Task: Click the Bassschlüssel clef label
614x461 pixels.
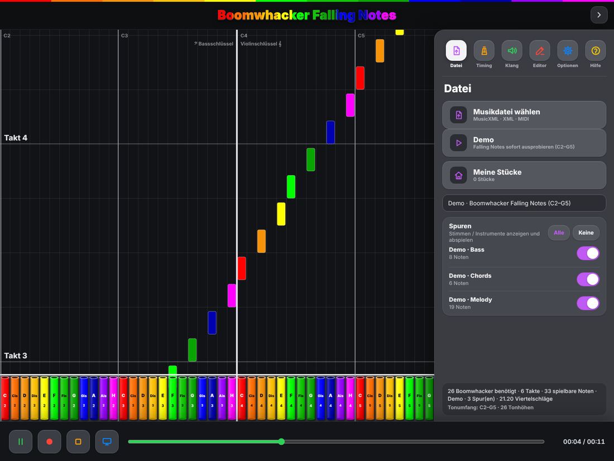Action: (214, 44)
